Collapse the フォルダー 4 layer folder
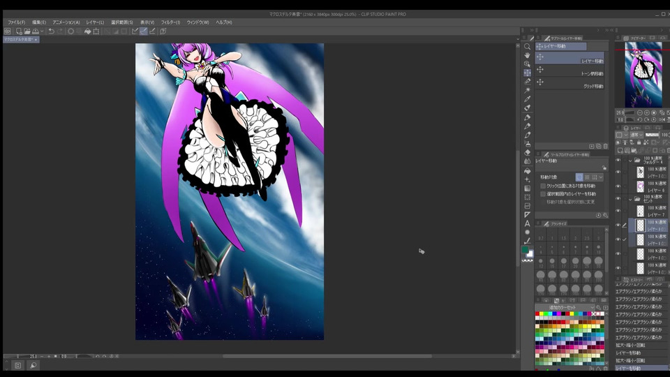This screenshot has height=377, width=670. click(630, 161)
